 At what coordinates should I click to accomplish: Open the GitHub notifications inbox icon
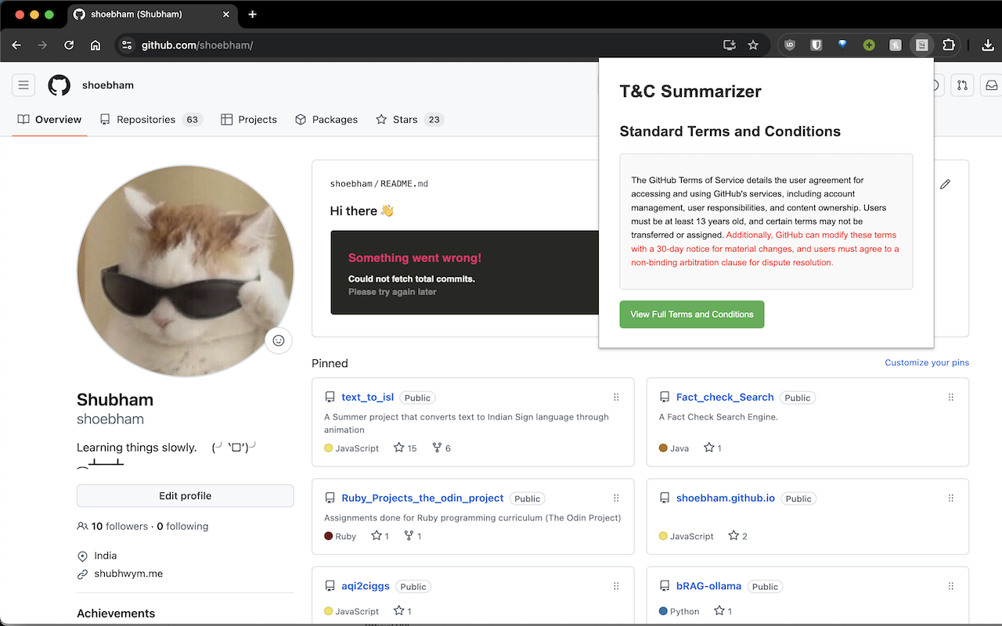(991, 85)
